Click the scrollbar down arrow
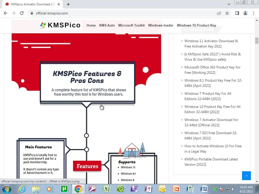This screenshot has height=194, width=259. pyautogui.click(x=257, y=182)
